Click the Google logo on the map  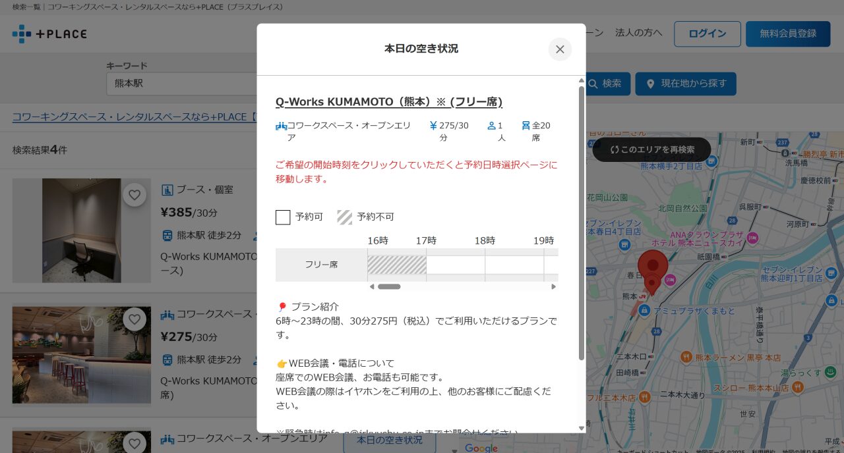pyautogui.click(x=481, y=448)
